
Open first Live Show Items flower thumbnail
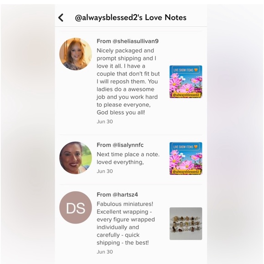pyautogui.click(x=186, y=81)
